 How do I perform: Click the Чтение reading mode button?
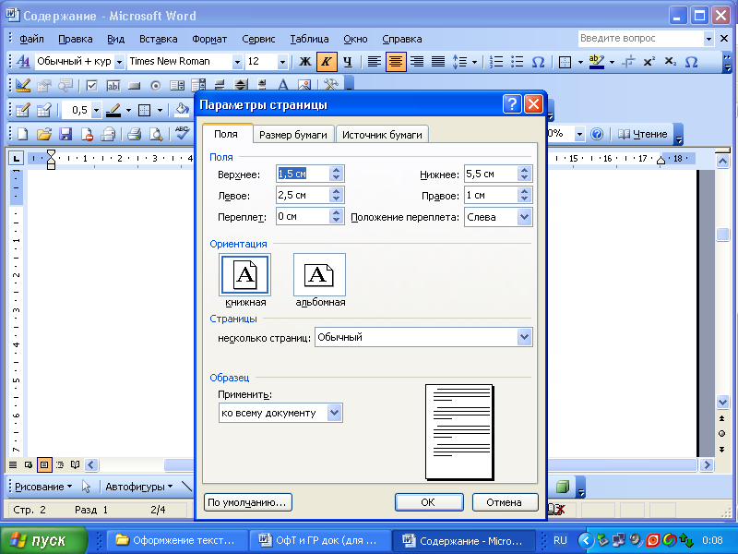pos(642,134)
